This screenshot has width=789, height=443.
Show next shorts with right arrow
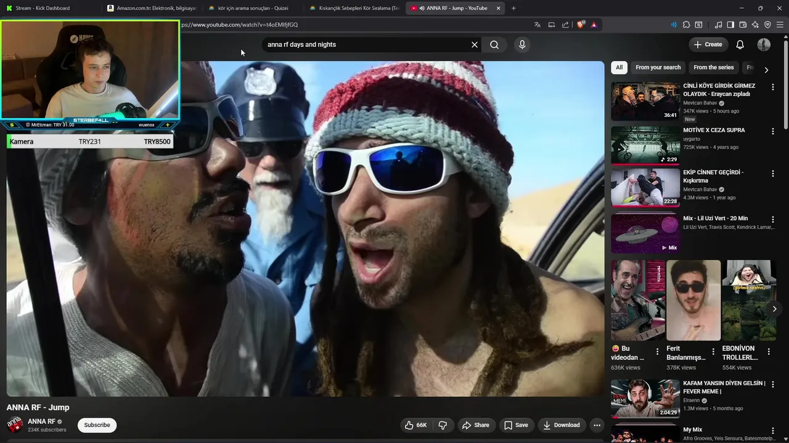coord(774,309)
